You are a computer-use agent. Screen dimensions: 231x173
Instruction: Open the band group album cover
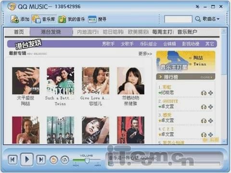pyautogui.click(x=61, y=130)
